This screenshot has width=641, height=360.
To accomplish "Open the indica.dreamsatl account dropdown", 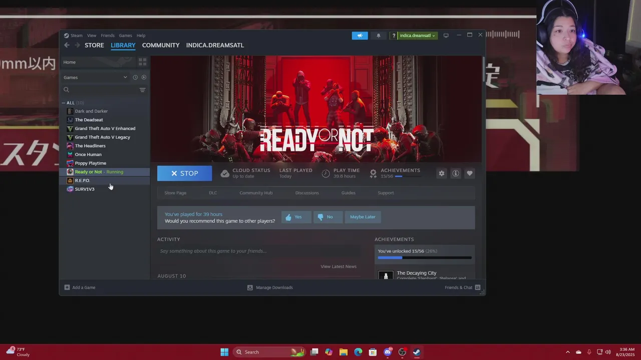I will [x=418, y=35].
